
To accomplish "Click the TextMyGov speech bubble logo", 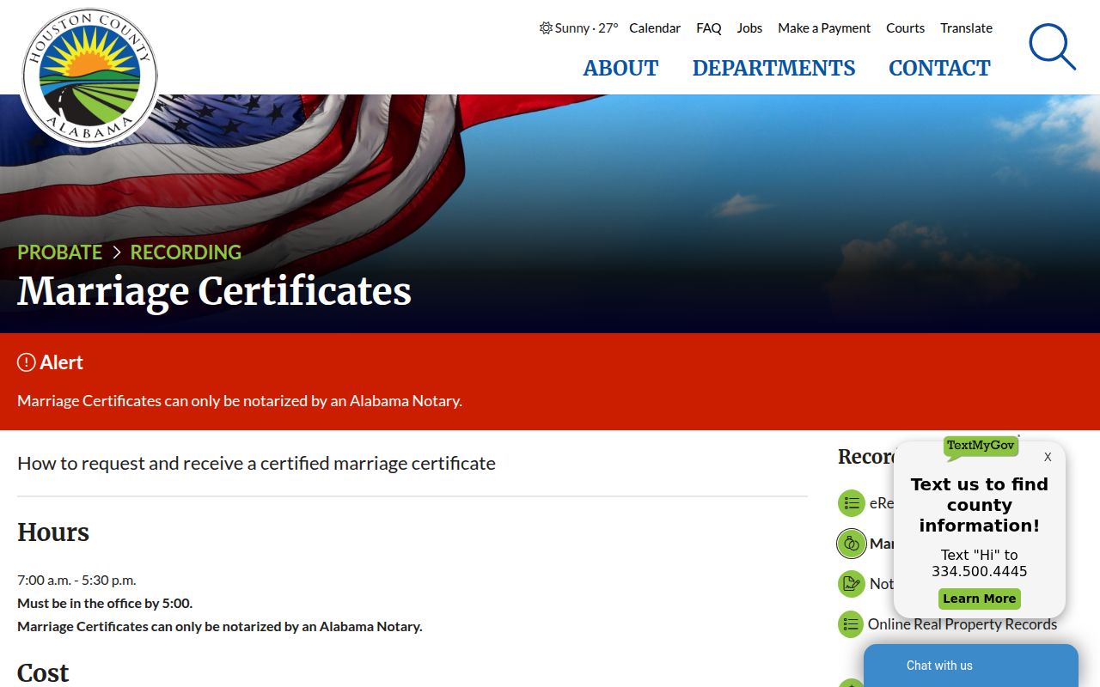I will point(981,447).
